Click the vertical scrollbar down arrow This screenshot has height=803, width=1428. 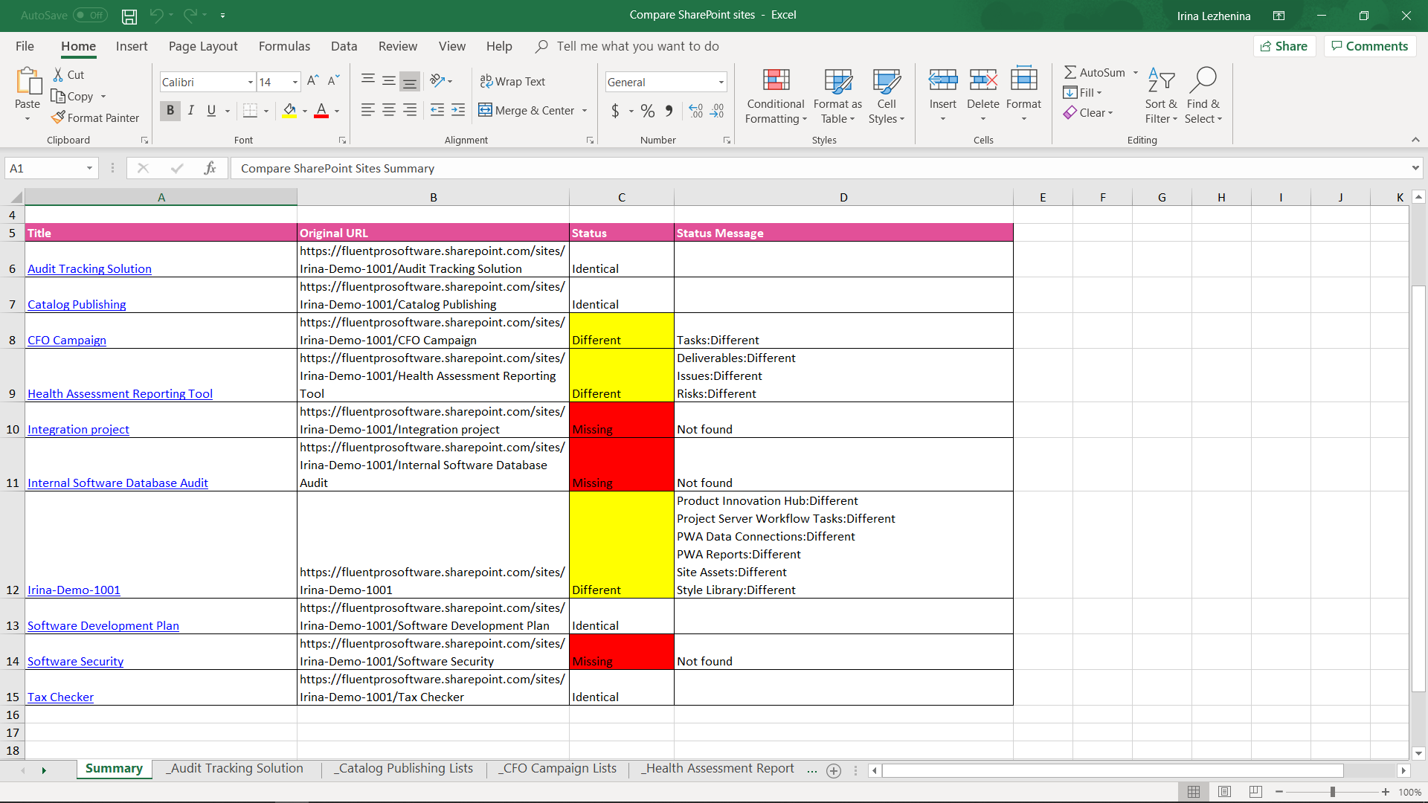1418,753
